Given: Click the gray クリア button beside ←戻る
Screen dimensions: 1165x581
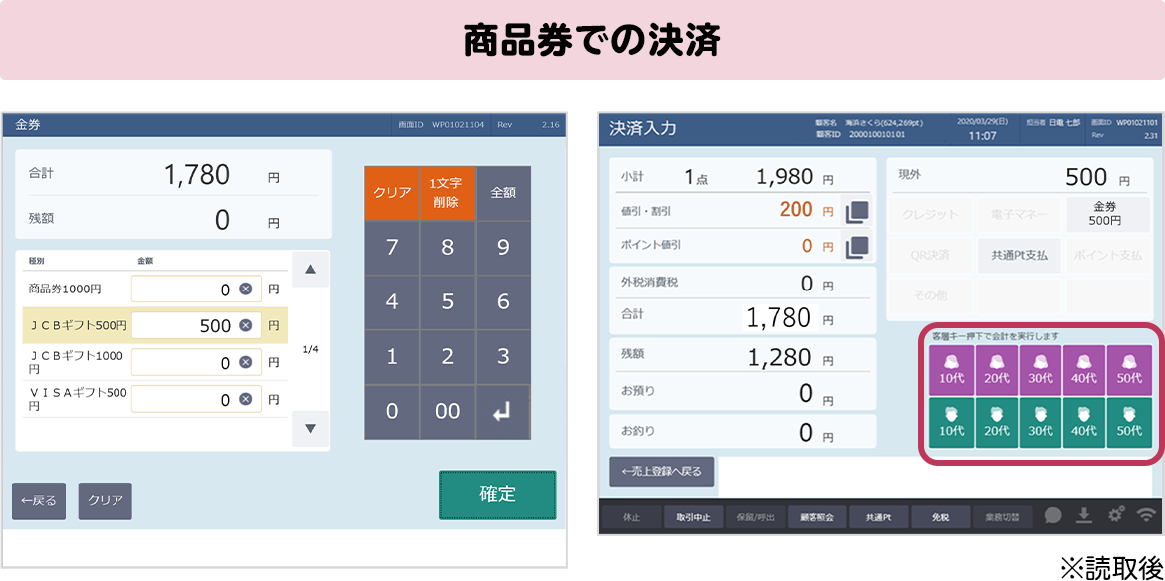Looking at the screenshot, I should pyautogui.click(x=106, y=500).
